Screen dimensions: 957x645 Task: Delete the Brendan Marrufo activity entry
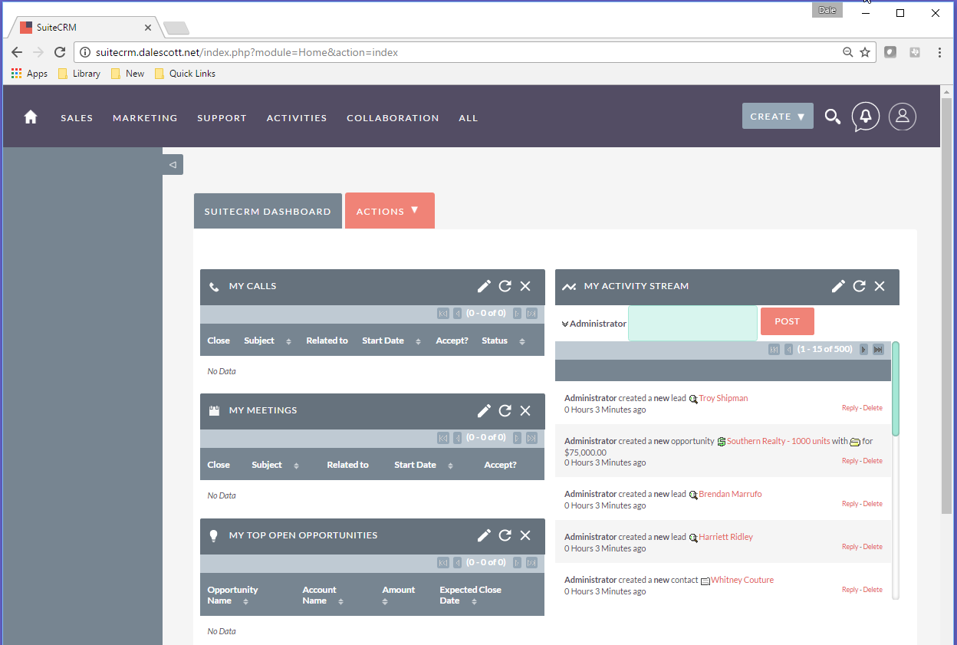click(x=873, y=504)
